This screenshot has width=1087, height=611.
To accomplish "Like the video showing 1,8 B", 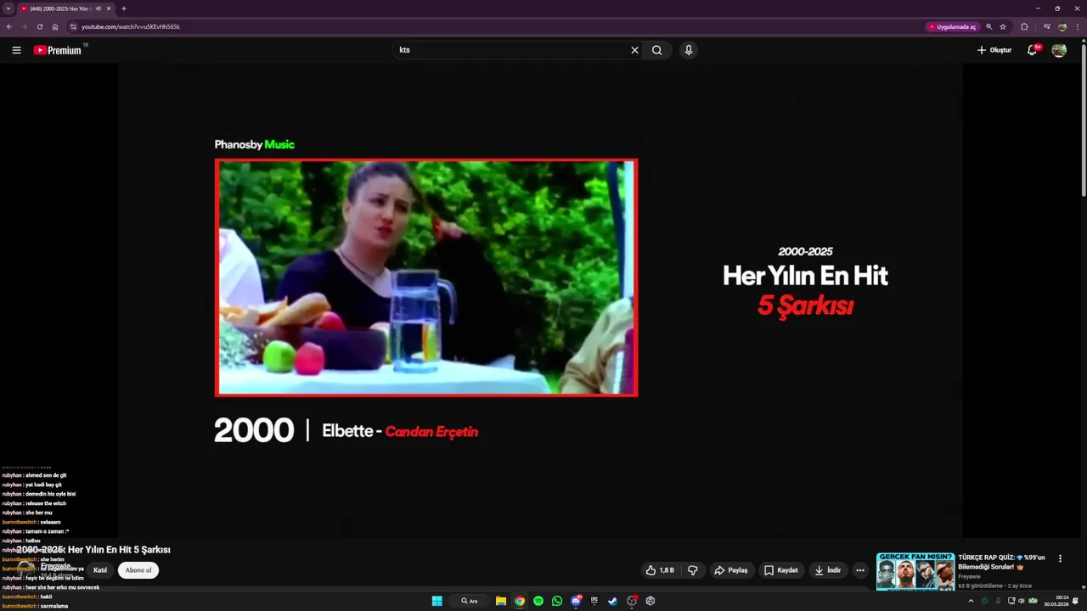I will tap(660, 570).
